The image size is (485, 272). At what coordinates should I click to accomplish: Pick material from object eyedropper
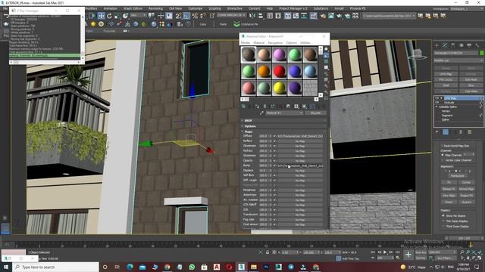click(x=261, y=113)
